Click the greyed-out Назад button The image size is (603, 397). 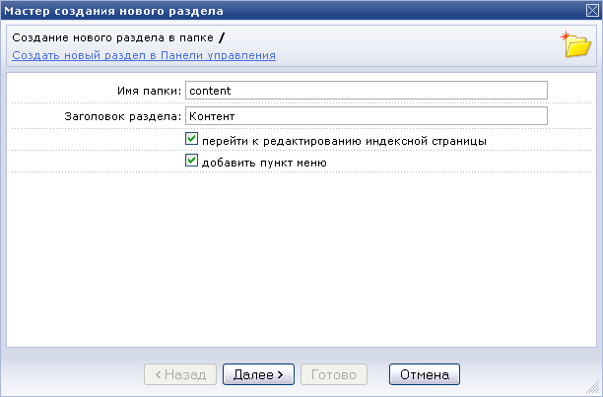click(180, 374)
